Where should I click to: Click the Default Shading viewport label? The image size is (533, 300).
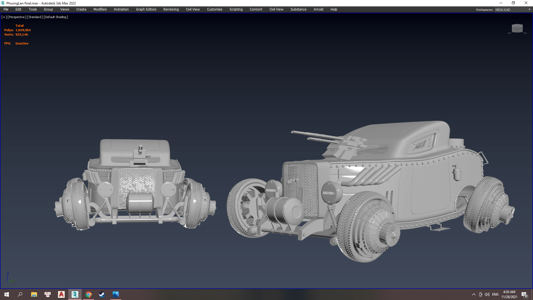coord(56,17)
